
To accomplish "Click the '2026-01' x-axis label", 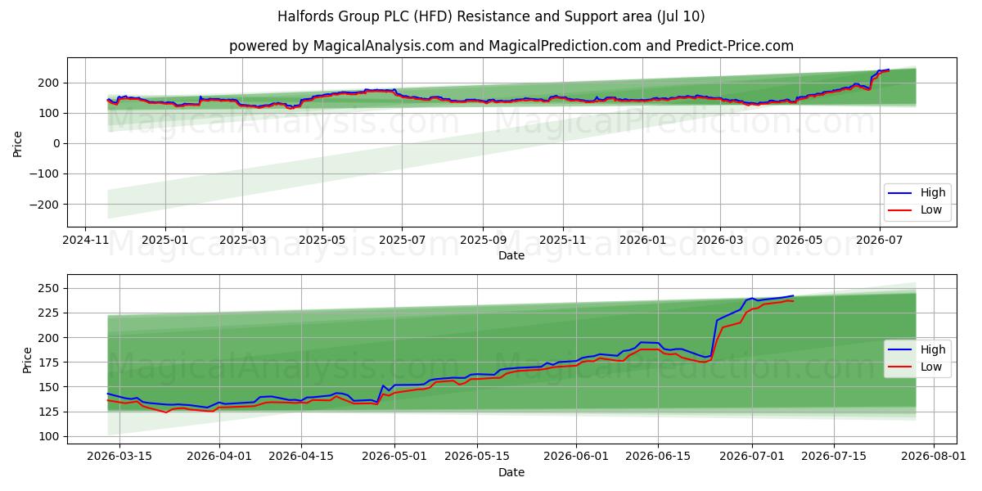I will tap(642, 241).
